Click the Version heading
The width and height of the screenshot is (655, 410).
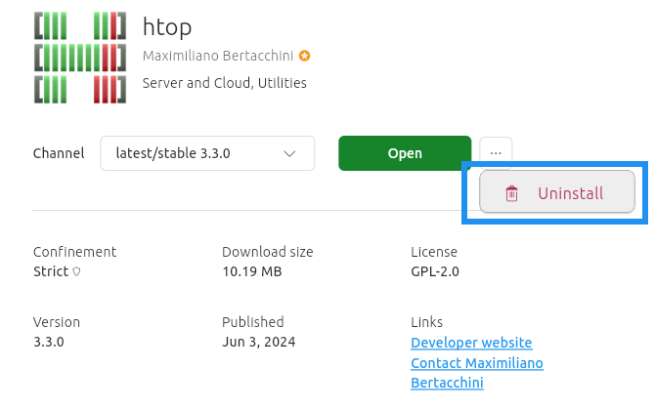tap(57, 322)
